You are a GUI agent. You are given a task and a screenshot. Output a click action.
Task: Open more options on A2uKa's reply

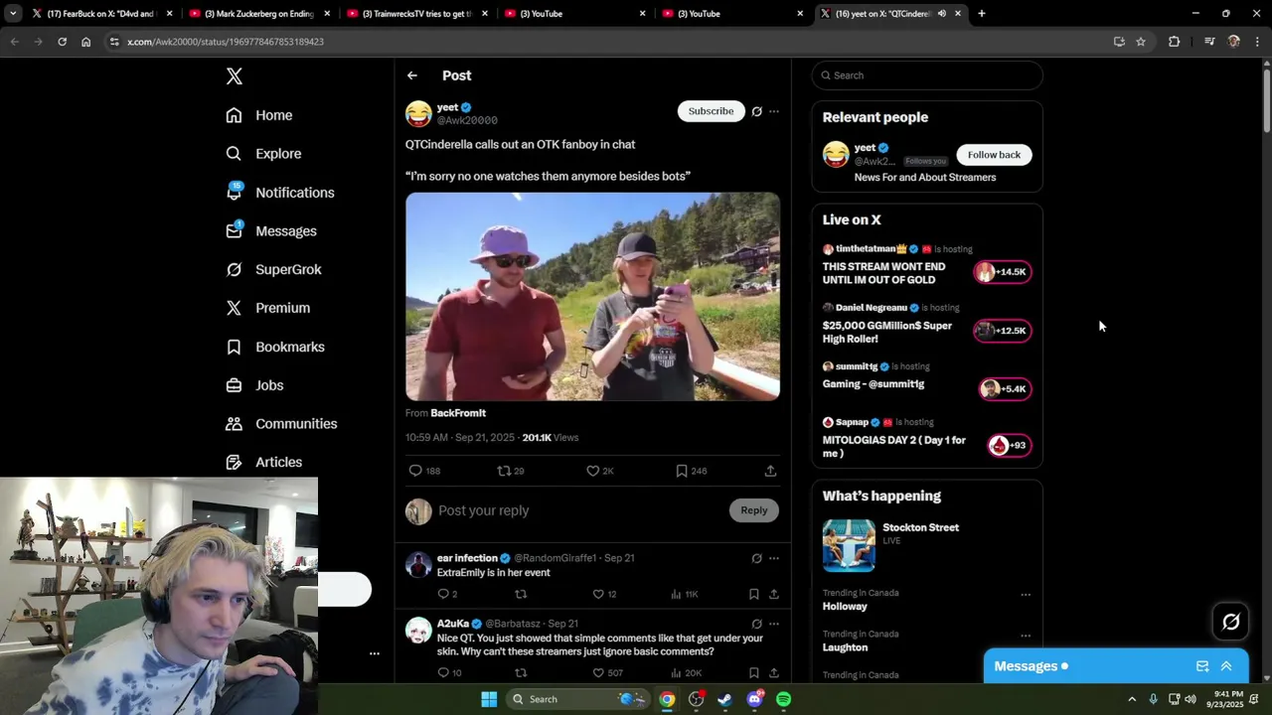774,624
